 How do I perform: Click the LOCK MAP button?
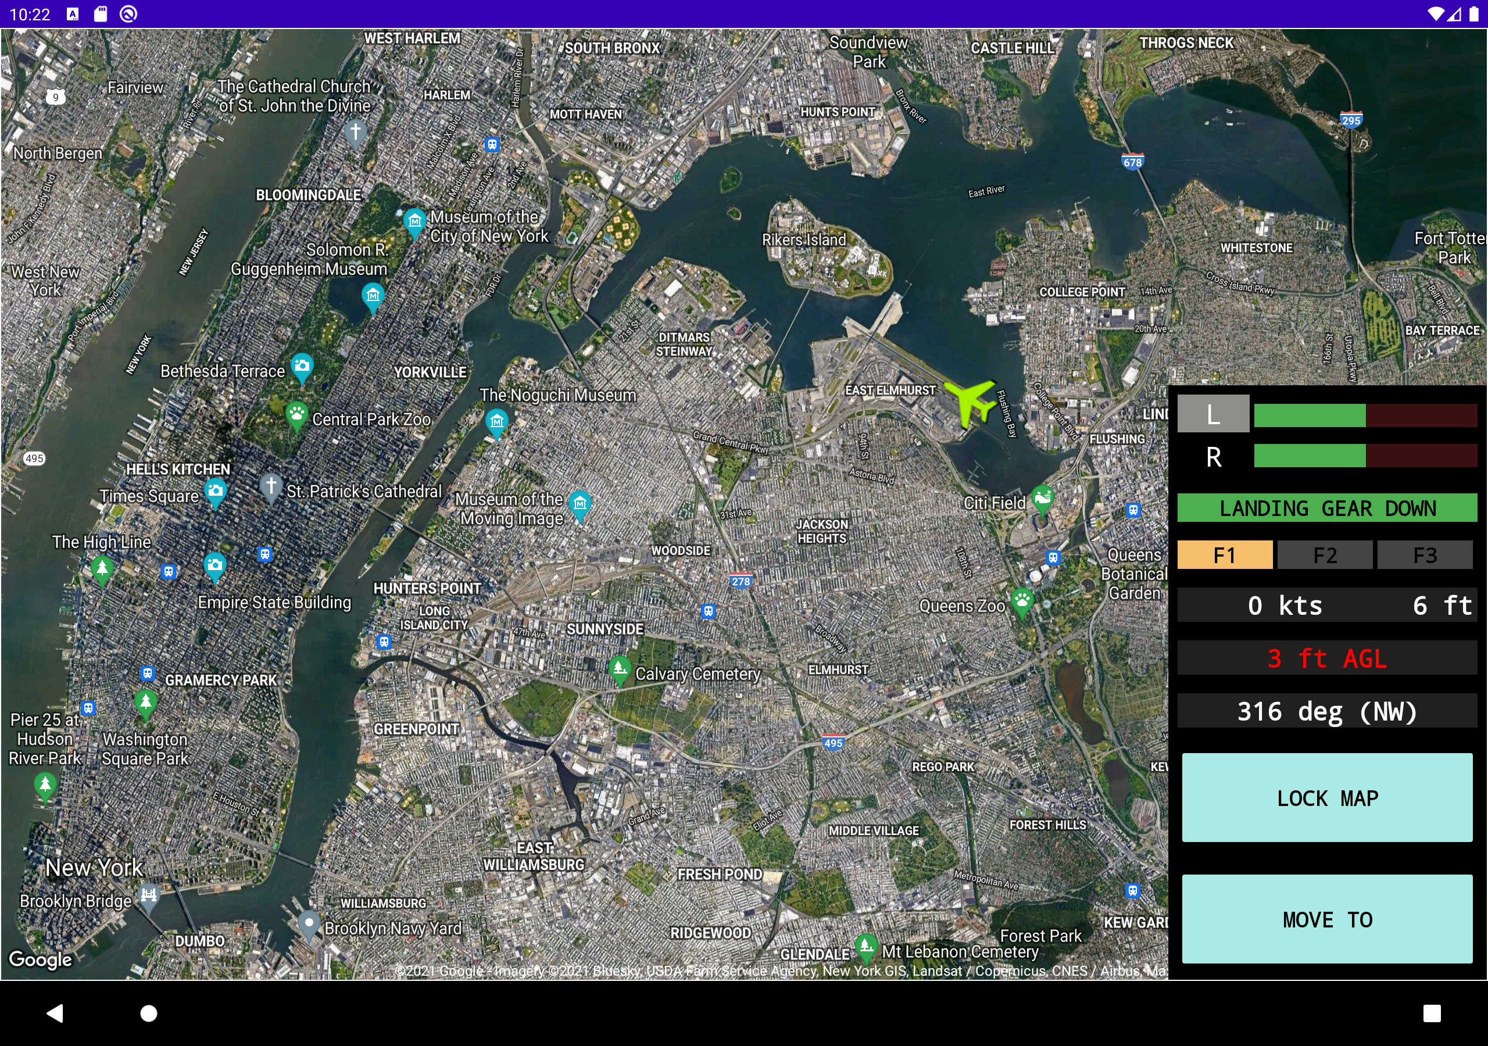tap(1326, 798)
